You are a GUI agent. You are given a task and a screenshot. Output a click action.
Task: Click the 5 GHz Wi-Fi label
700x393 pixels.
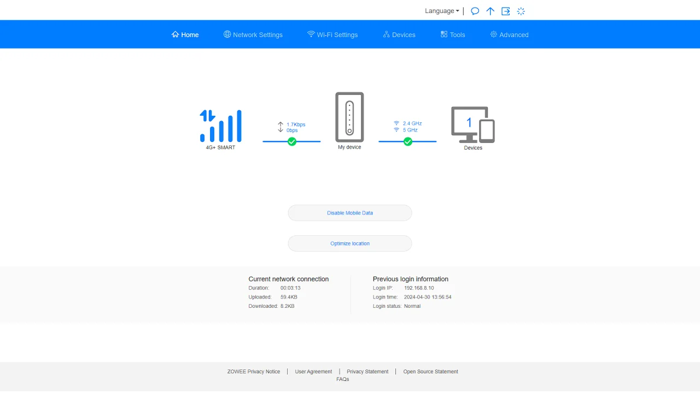(x=410, y=130)
